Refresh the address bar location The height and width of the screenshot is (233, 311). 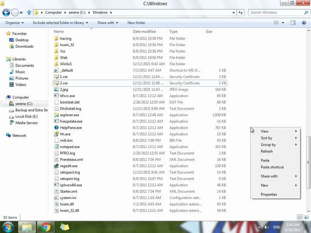241,12
